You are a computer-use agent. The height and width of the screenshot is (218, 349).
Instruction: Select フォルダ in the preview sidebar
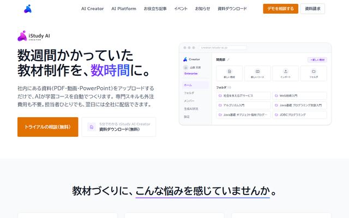click(x=189, y=93)
